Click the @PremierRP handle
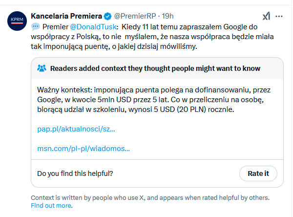293x217 pixels. pyautogui.click(x=135, y=16)
